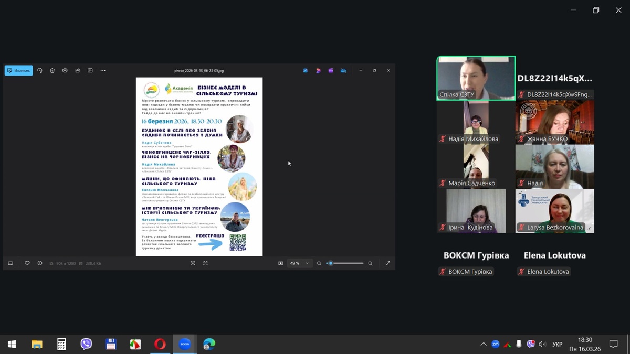Image resolution: width=630 pixels, height=354 pixels.
Task: Toggle the favorite heart icon
Action: pos(27,263)
